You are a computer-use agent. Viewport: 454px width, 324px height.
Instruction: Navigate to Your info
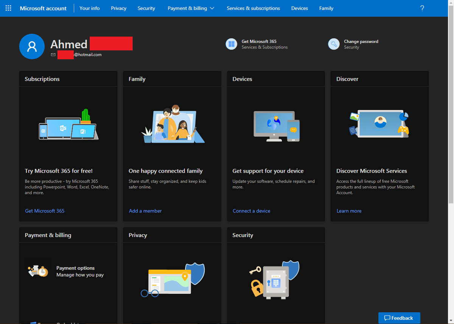click(x=89, y=8)
